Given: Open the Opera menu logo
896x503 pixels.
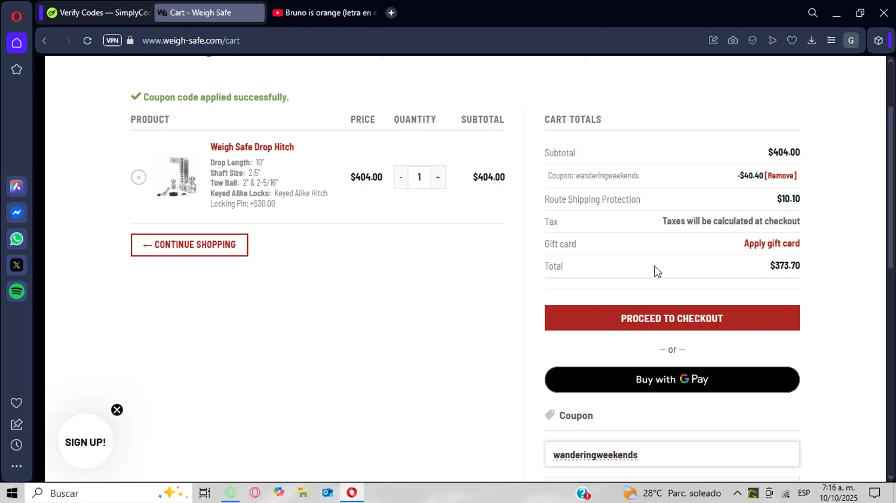Looking at the screenshot, I should pyautogui.click(x=16, y=16).
